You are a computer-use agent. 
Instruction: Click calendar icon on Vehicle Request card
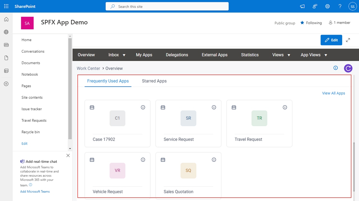(x=92, y=160)
